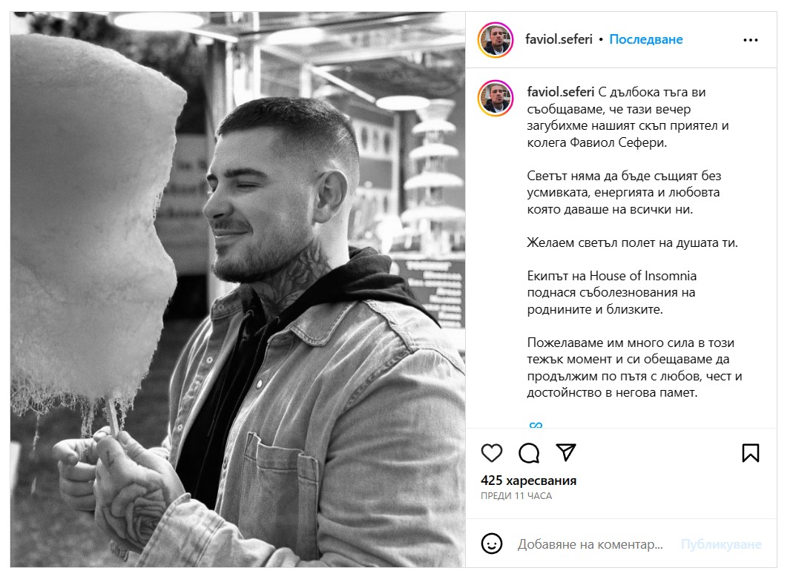
Task: Click the Публикуване post button
Action: click(x=721, y=544)
